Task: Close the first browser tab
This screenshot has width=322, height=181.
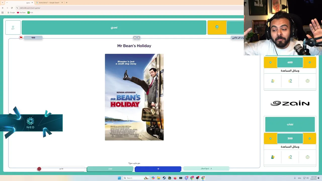Action: (x=32, y=3)
